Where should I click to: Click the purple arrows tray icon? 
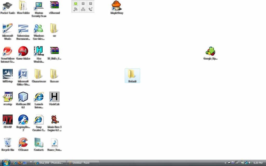click(x=233, y=163)
